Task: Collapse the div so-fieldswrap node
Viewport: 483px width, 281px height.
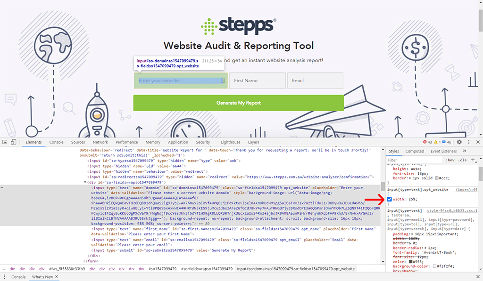Action: point(85,182)
